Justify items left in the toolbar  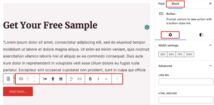45,79
